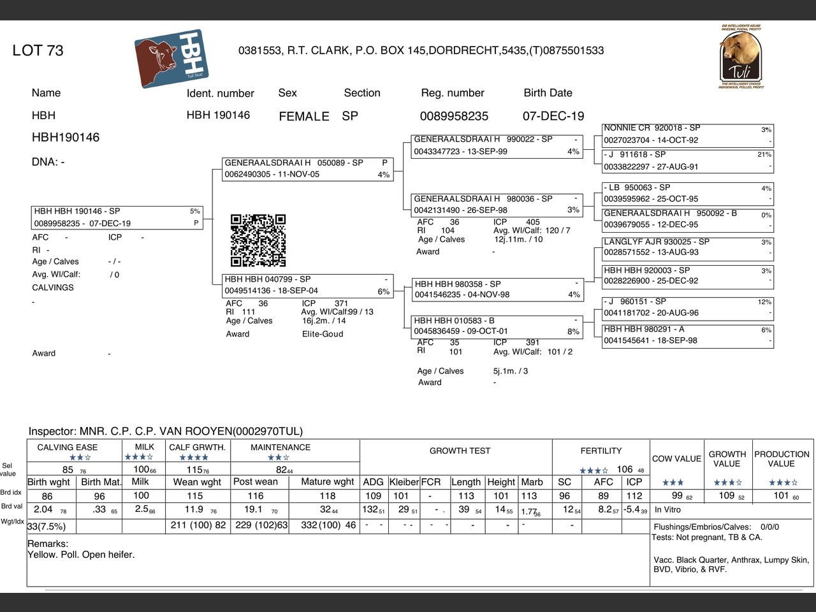Screen dimensions: 816x612
Task: Click the LOT 73 heading
Action: tap(38, 50)
